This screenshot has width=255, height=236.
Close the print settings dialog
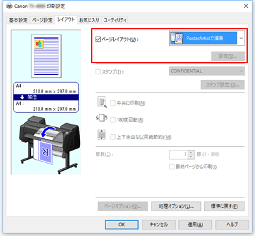tap(246, 6)
